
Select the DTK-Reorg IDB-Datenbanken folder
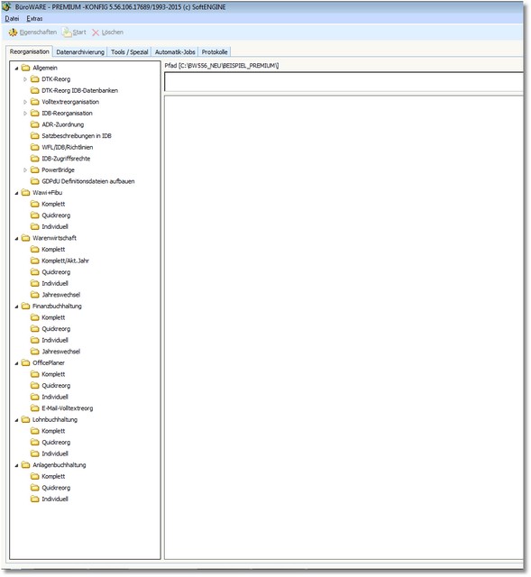(79, 90)
